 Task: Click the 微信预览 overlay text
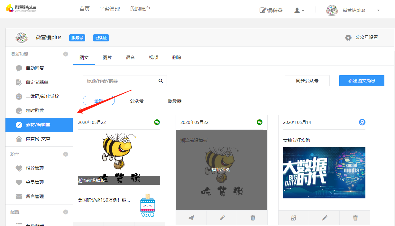pos(221,169)
